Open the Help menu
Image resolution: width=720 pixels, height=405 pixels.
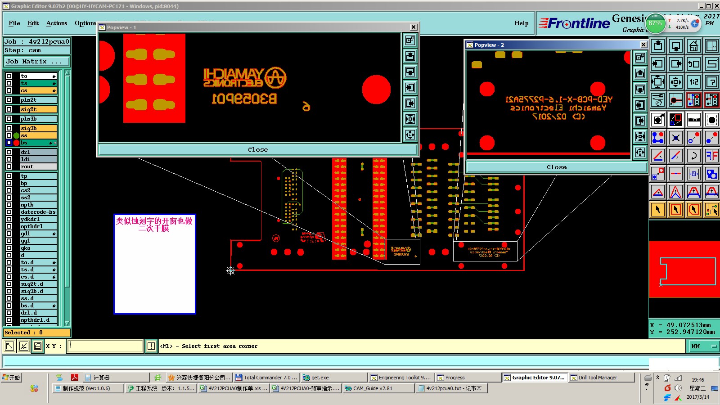tap(522, 23)
